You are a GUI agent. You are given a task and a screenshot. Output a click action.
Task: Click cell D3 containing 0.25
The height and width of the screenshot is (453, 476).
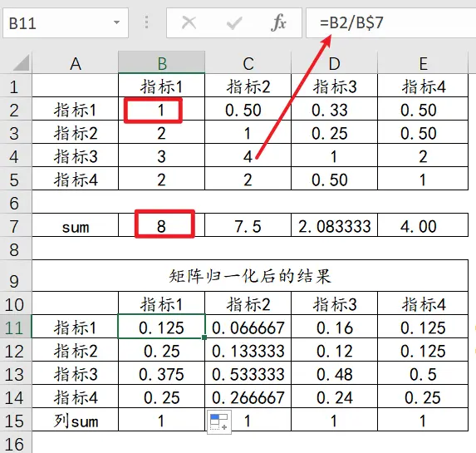(x=334, y=132)
